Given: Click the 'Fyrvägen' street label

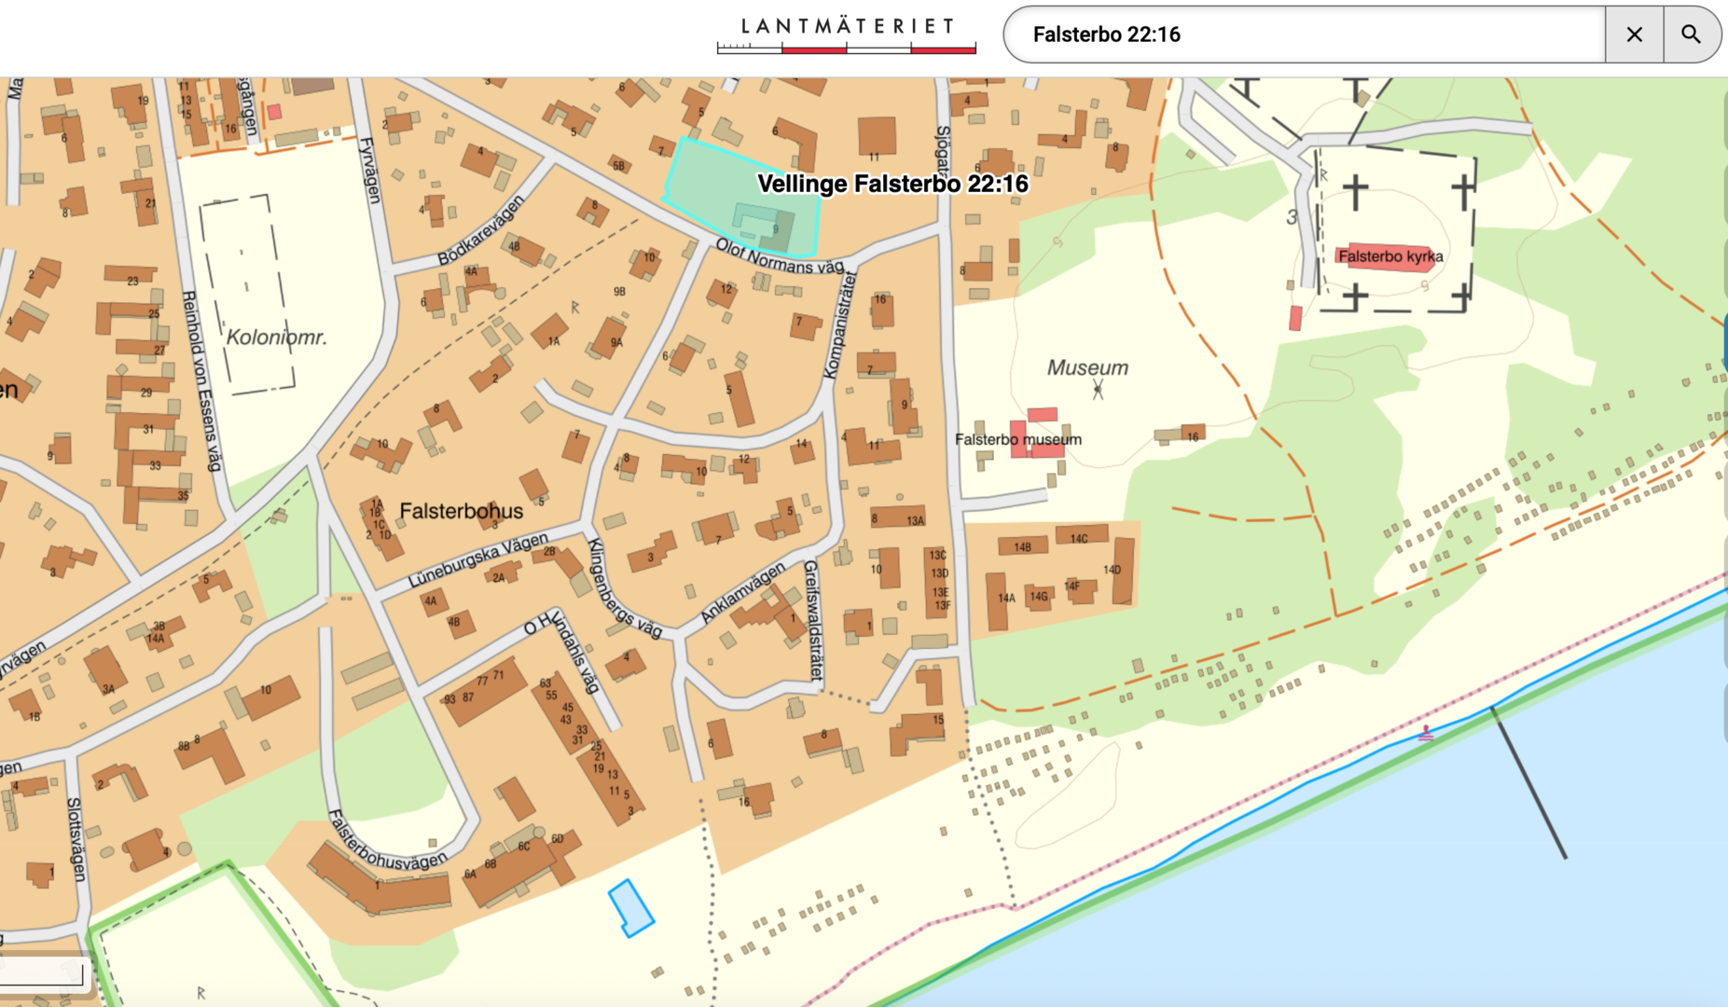Looking at the screenshot, I should [x=370, y=171].
